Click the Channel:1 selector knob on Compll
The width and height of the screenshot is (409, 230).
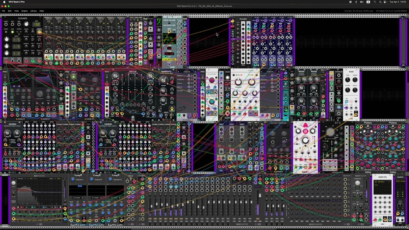(73, 179)
